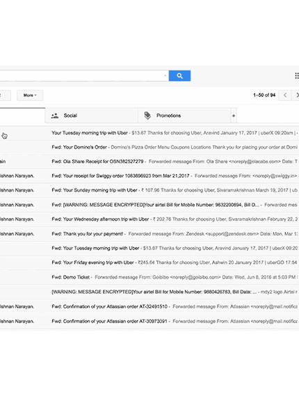
Task: Open Fwd airtel Bill for 9632200694 email
Action: coord(149,205)
